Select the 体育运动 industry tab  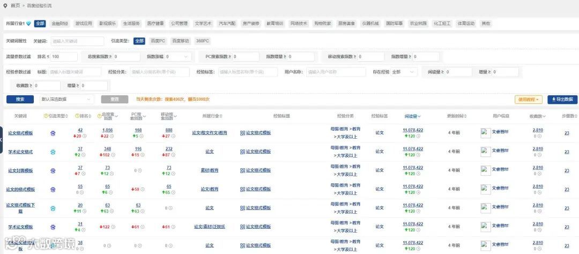[466, 23]
